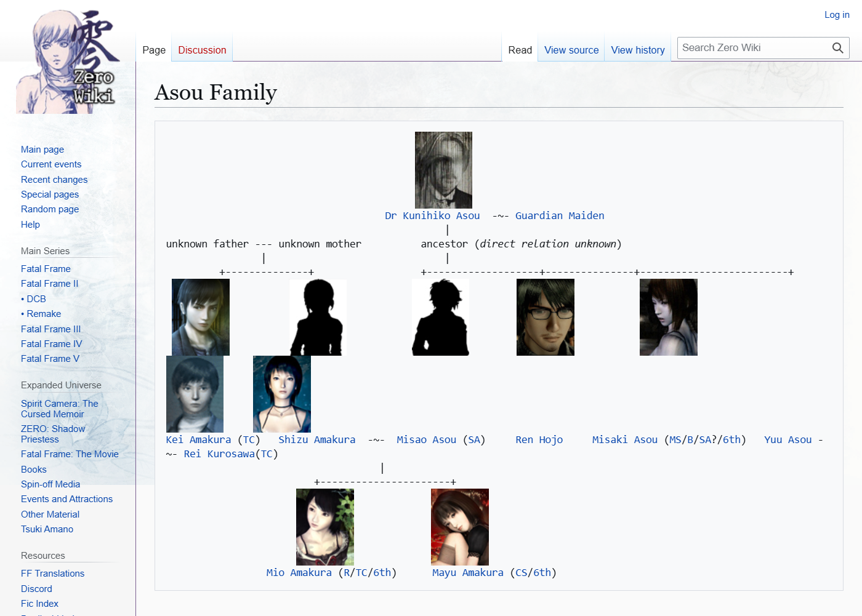Follow the Dr Kunihiko Asou text link

click(432, 215)
